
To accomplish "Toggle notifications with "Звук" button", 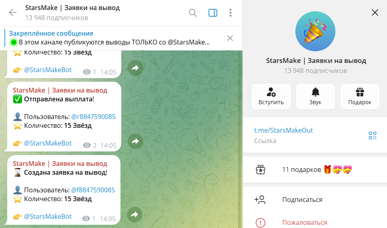I will coord(315,96).
